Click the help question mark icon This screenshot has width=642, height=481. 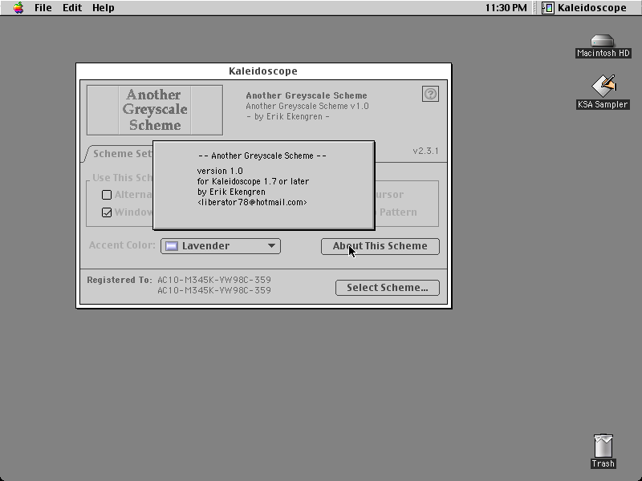click(x=430, y=94)
